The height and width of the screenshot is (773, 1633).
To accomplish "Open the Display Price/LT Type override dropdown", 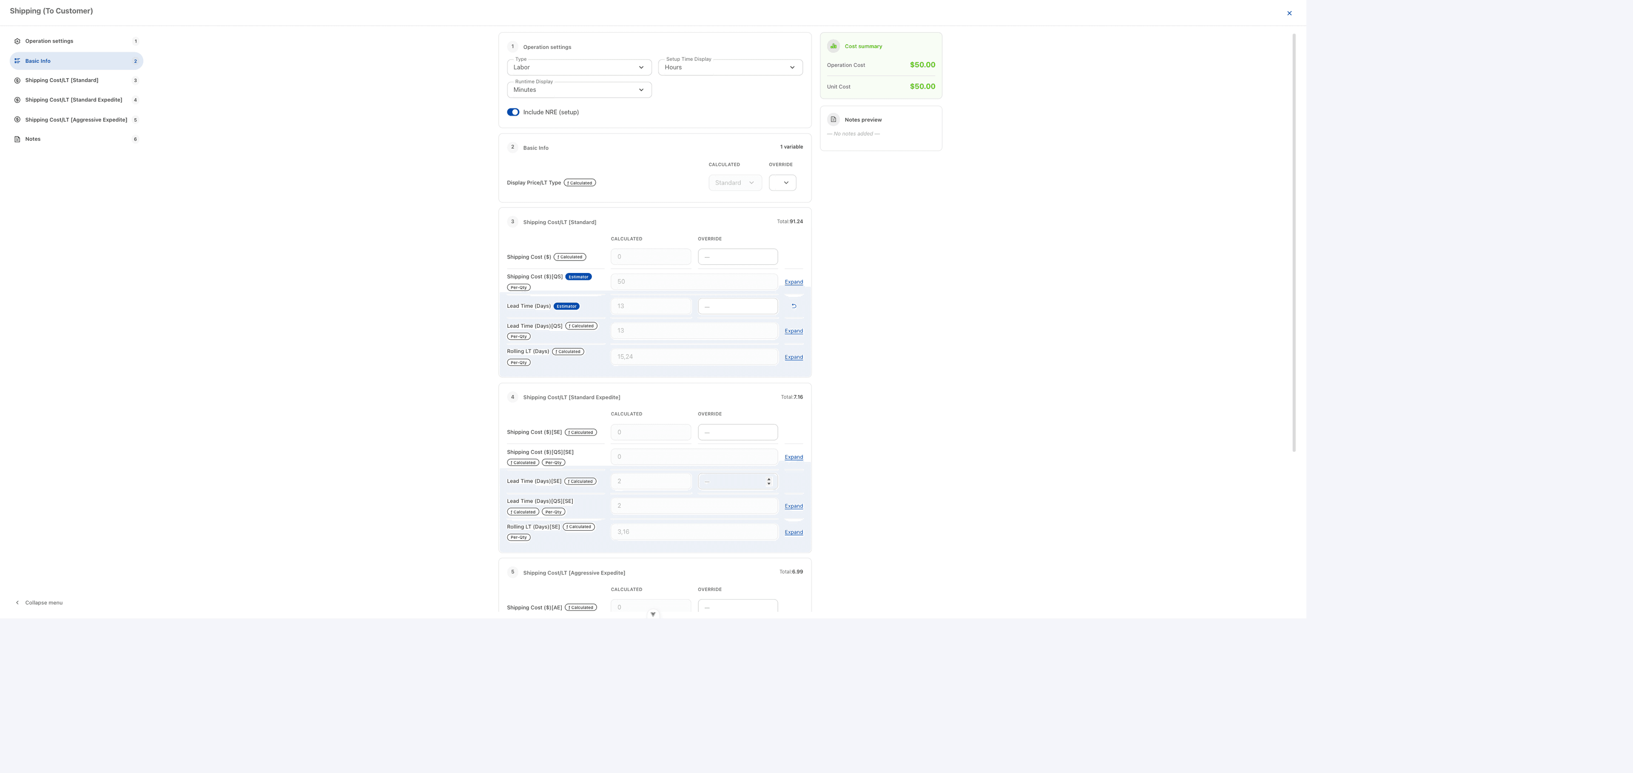I will (x=782, y=182).
